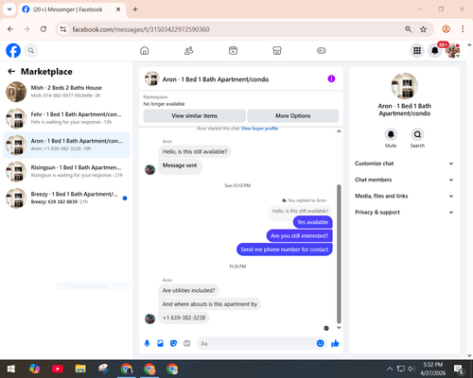The width and height of the screenshot is (473, 378).
Task: Click the browser back arrow
Action: 10,29
